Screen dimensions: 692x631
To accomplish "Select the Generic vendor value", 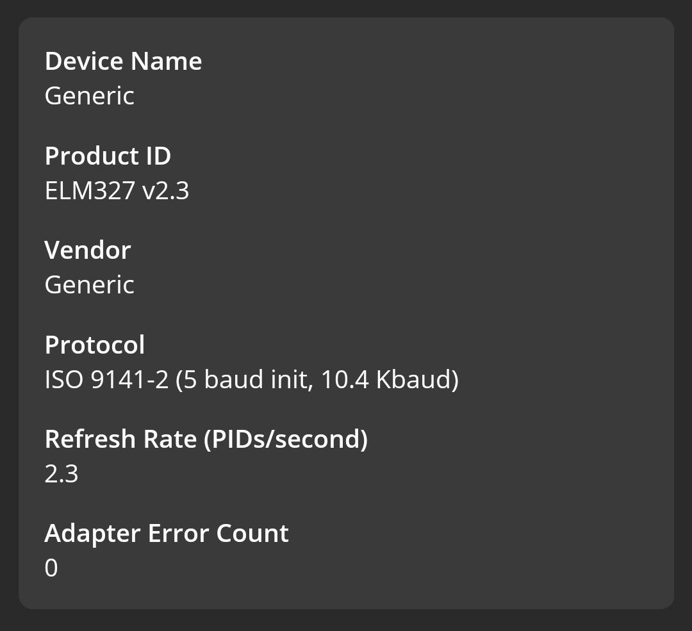I will [89, 284].
